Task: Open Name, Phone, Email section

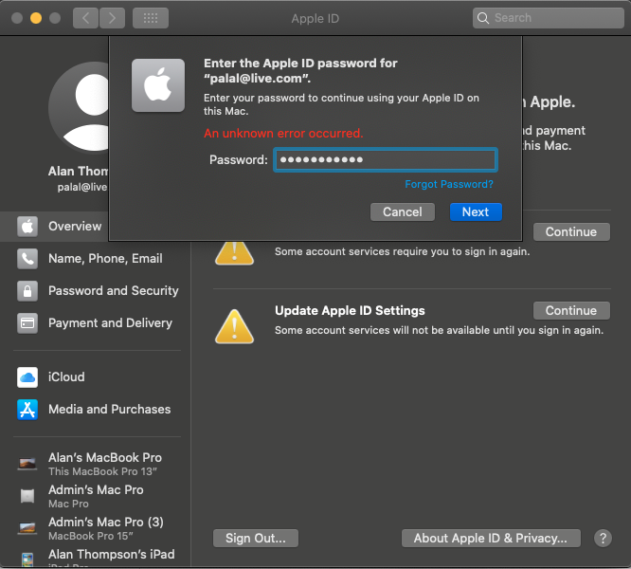Action: 96,259
